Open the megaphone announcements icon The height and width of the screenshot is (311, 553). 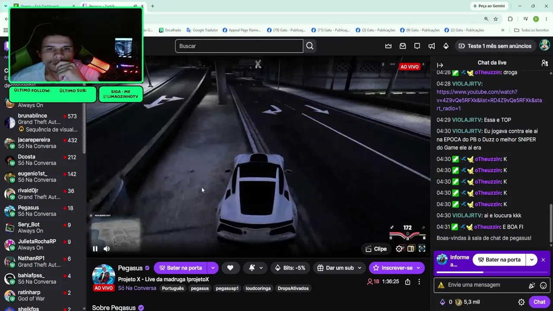pos(432,46)
